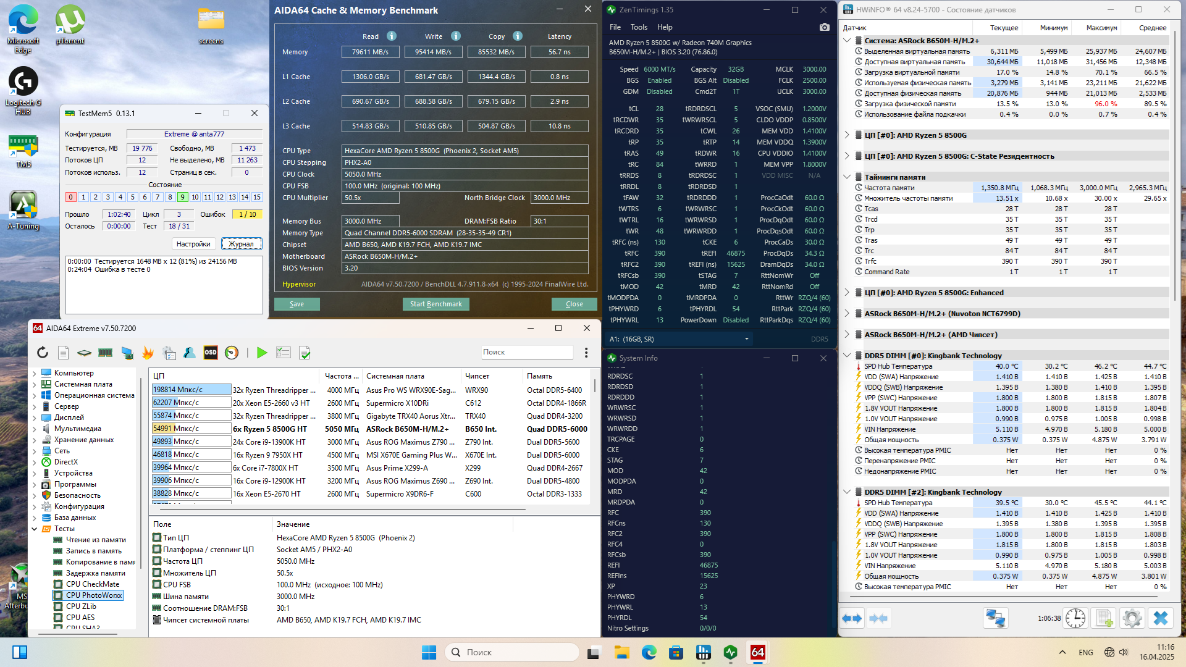Click the HWiNFO network monitors icon
This screenshot has height=667, width=1186.
[995, 618]
